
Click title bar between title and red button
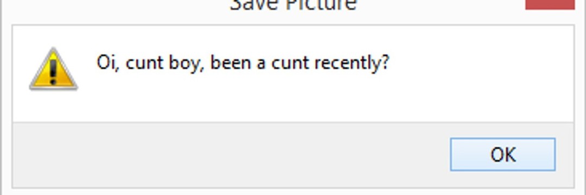441,5
